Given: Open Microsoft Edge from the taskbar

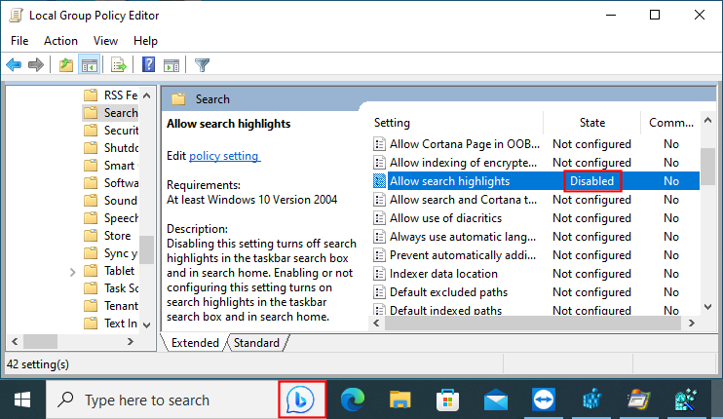Looking at the screenshot, I should [x=352, y=400].
